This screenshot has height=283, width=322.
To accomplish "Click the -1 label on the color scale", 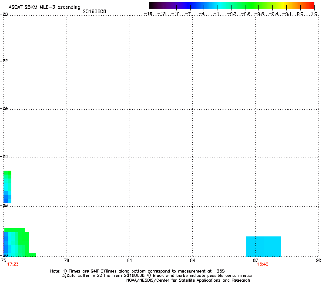I will click(216, 14).
